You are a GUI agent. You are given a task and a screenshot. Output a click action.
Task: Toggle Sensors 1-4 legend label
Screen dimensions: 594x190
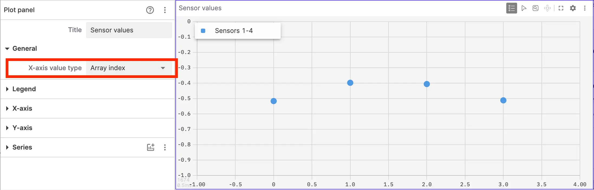click(x=234, y=31)
